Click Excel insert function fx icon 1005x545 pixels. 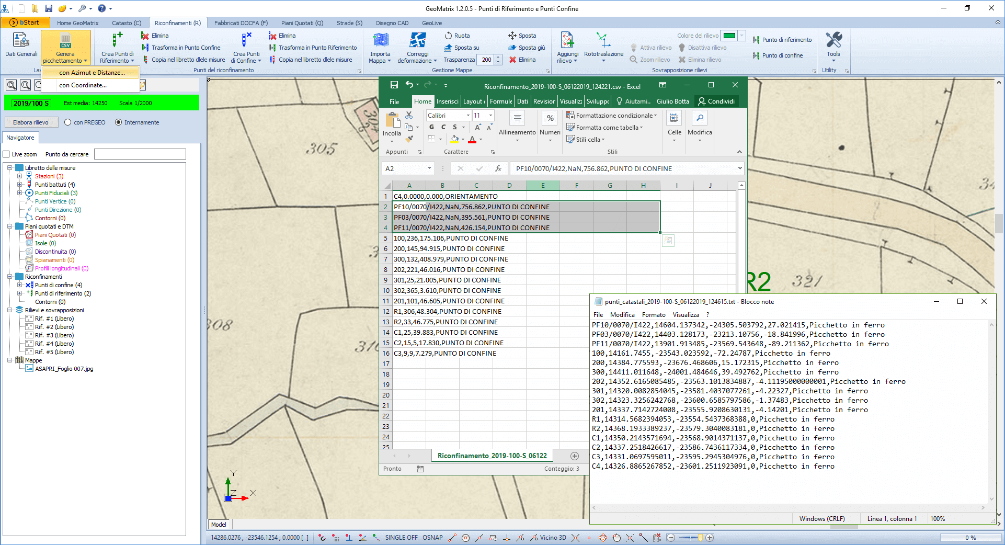[x=498, y=168]
